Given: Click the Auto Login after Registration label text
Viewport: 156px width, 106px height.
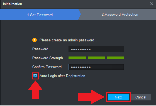Looking at the screenshot, I should click(62, 76).
